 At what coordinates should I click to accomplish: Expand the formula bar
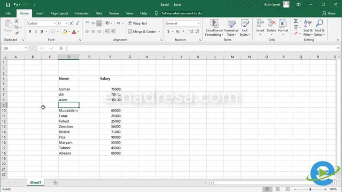pos(338,48)
